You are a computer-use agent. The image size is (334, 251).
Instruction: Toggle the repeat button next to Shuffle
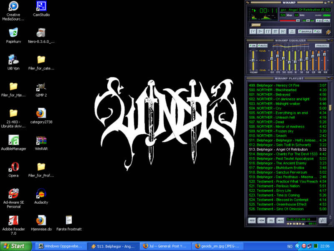pyautogui.click(x=317, y=31)
